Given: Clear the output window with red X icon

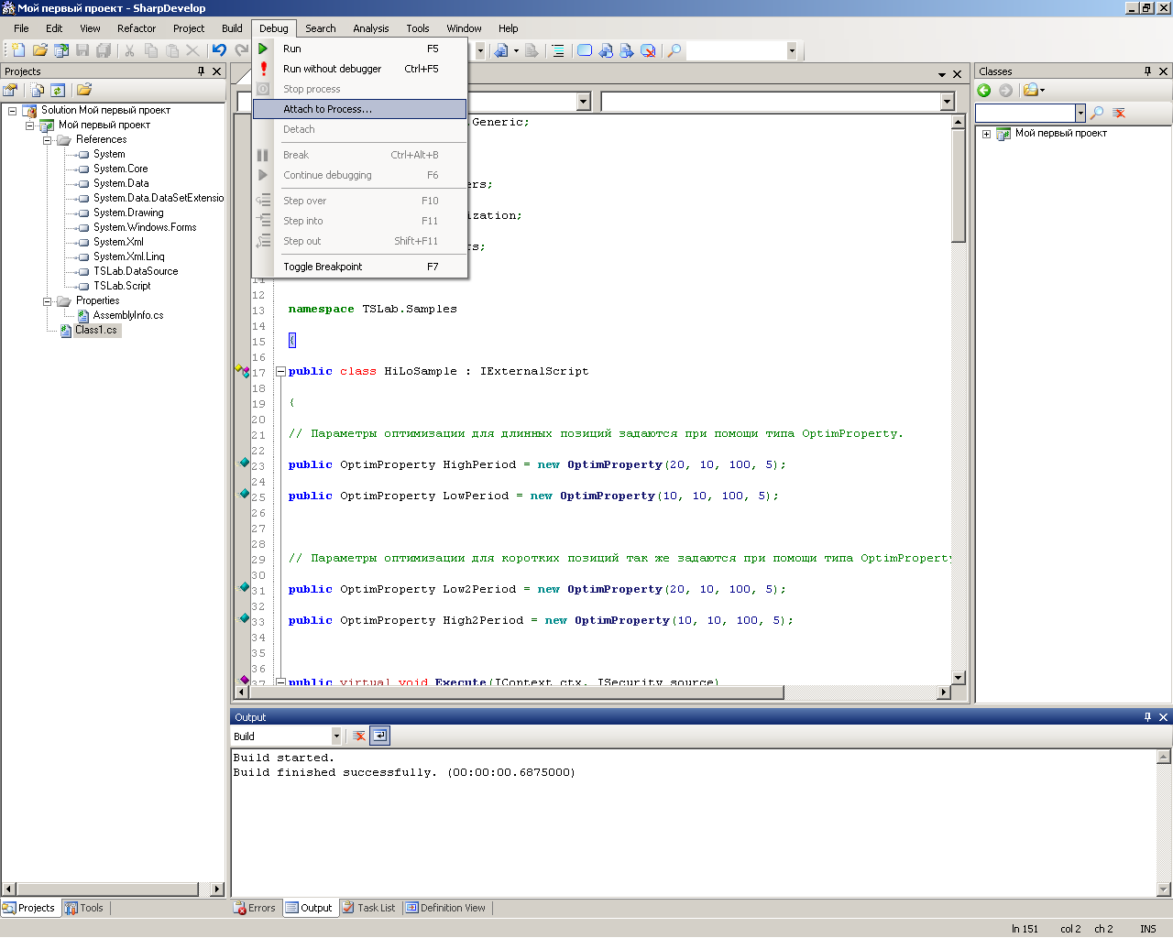Looking at the screenshot, I should tap(359, 736).
